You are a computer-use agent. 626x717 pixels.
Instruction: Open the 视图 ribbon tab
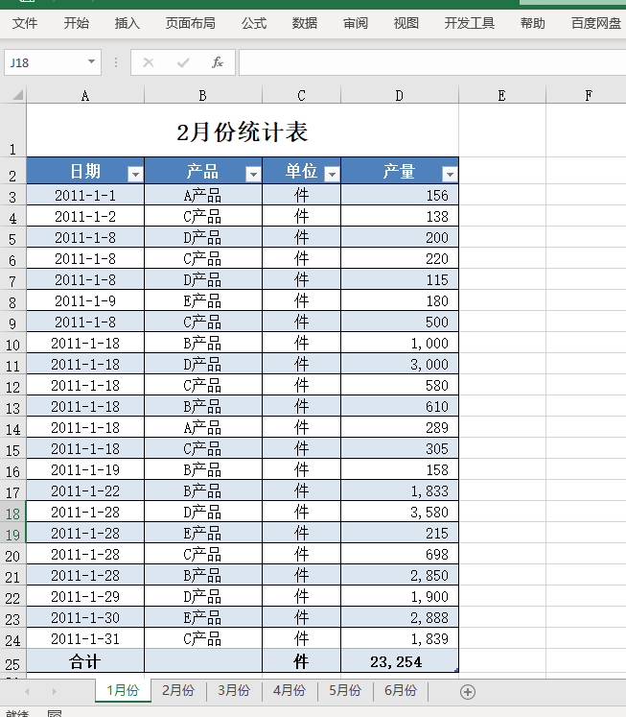click(406, 23)
